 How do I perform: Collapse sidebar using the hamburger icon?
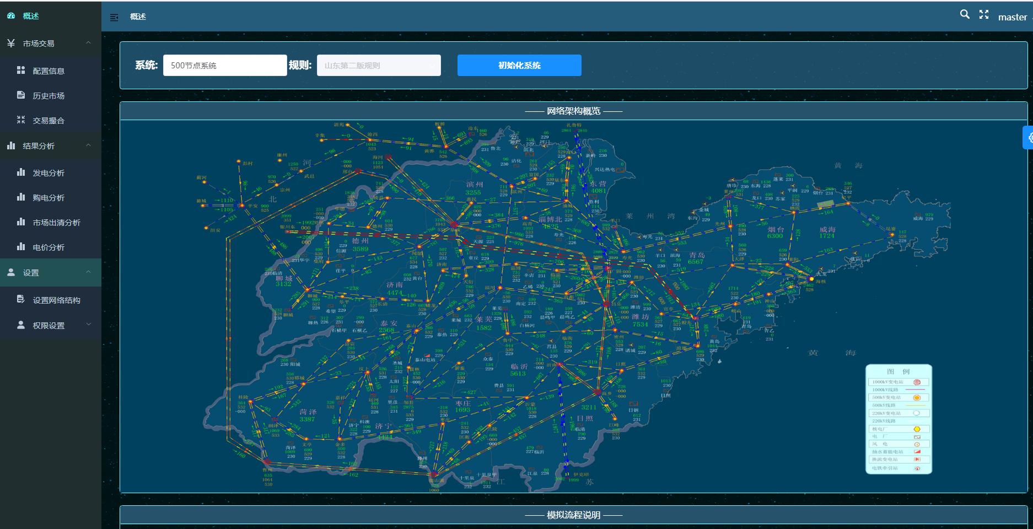click(x=114, y=18)
